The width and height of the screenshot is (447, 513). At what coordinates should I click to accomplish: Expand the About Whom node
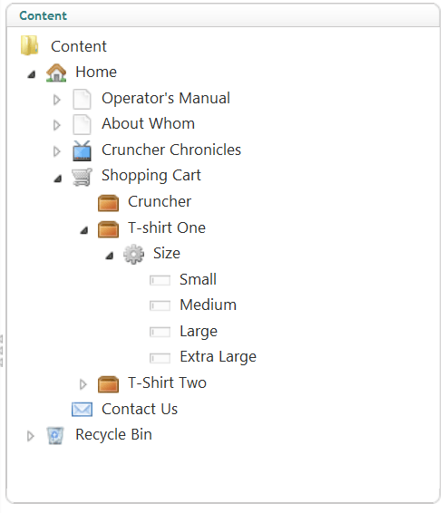pos(56,125)
